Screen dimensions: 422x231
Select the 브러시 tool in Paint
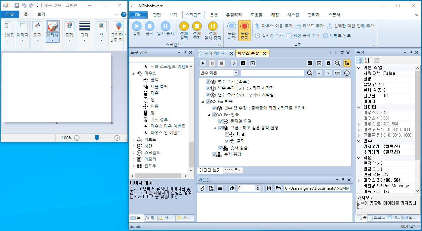click(x=53, y=31)
